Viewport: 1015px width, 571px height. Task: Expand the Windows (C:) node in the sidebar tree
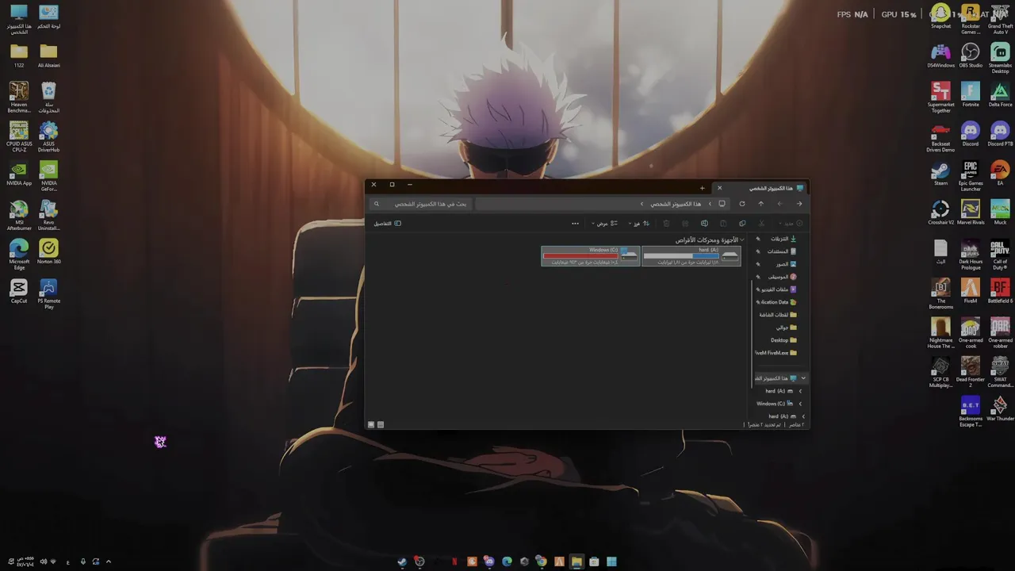[800, 404]
